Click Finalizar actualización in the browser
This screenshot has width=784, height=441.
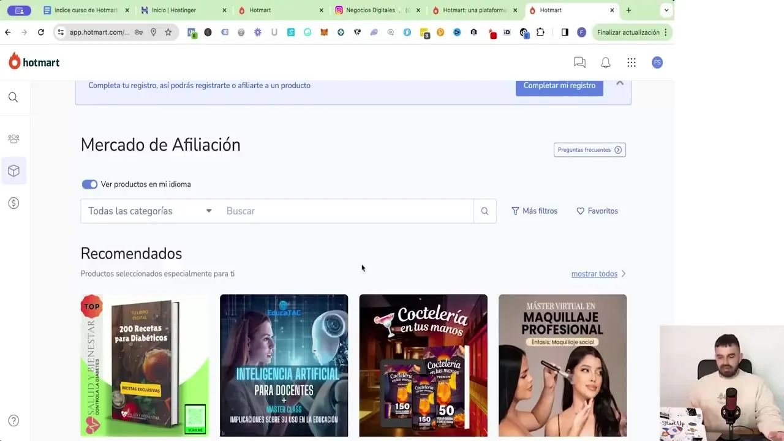click(x=628, y=32)
